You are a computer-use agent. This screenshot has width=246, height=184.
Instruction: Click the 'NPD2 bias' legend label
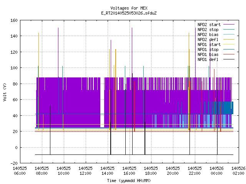(x=208, y=34)
